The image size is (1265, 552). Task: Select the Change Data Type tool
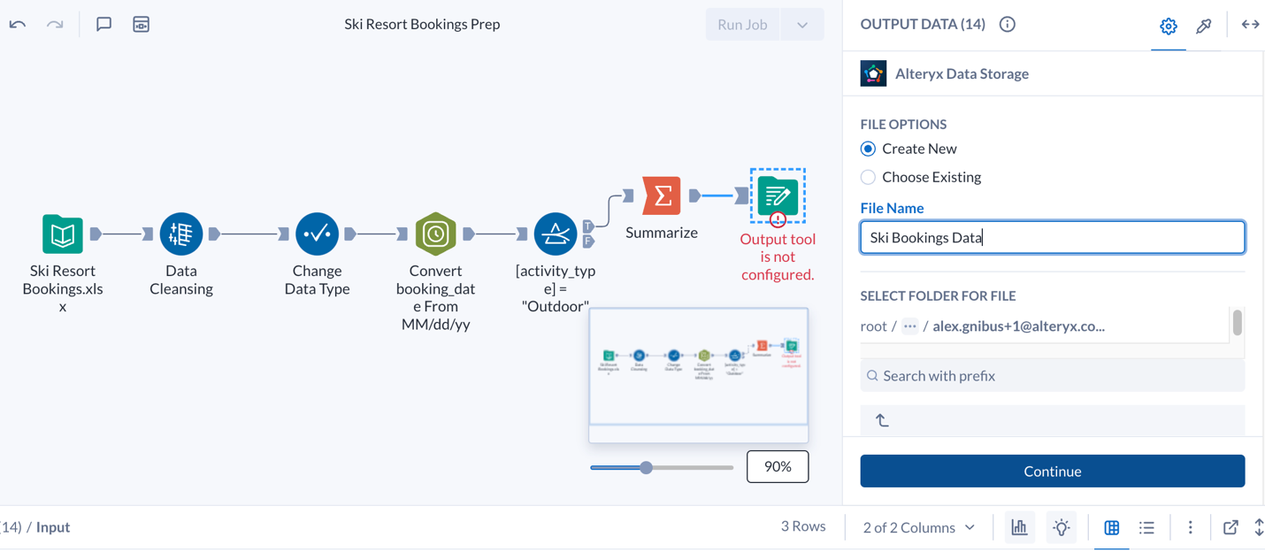317,234
